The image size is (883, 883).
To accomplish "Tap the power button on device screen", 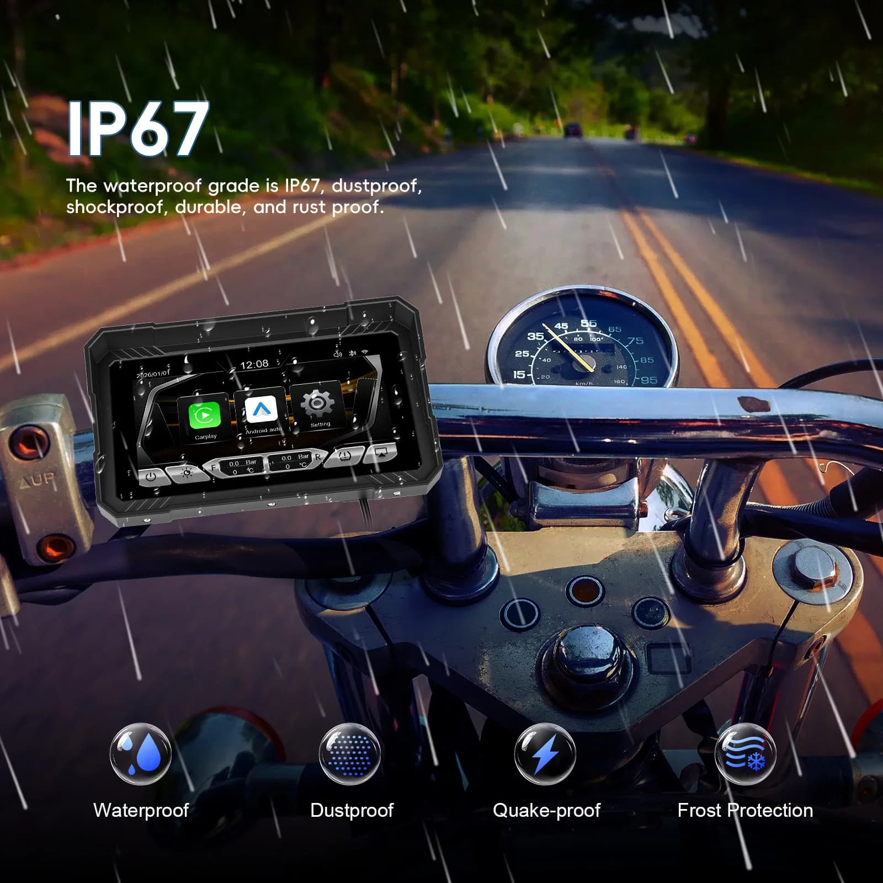I will coord(151,476).
